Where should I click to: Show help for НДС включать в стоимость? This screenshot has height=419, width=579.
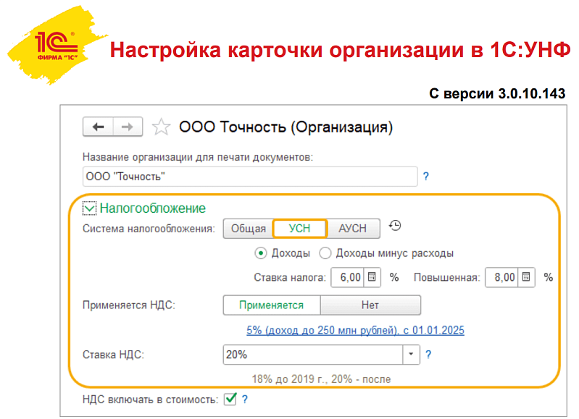(245, 399)
